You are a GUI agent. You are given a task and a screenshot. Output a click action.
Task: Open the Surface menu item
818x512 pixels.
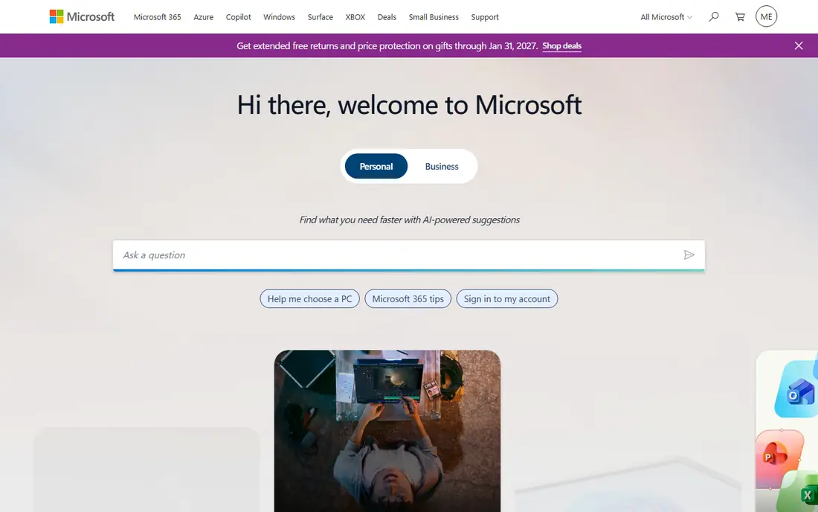(x=321, y=16)
